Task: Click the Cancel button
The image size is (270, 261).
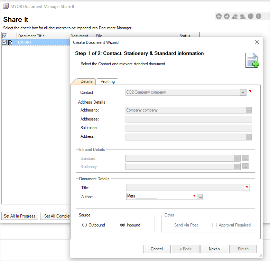Action: pos(157,249)
